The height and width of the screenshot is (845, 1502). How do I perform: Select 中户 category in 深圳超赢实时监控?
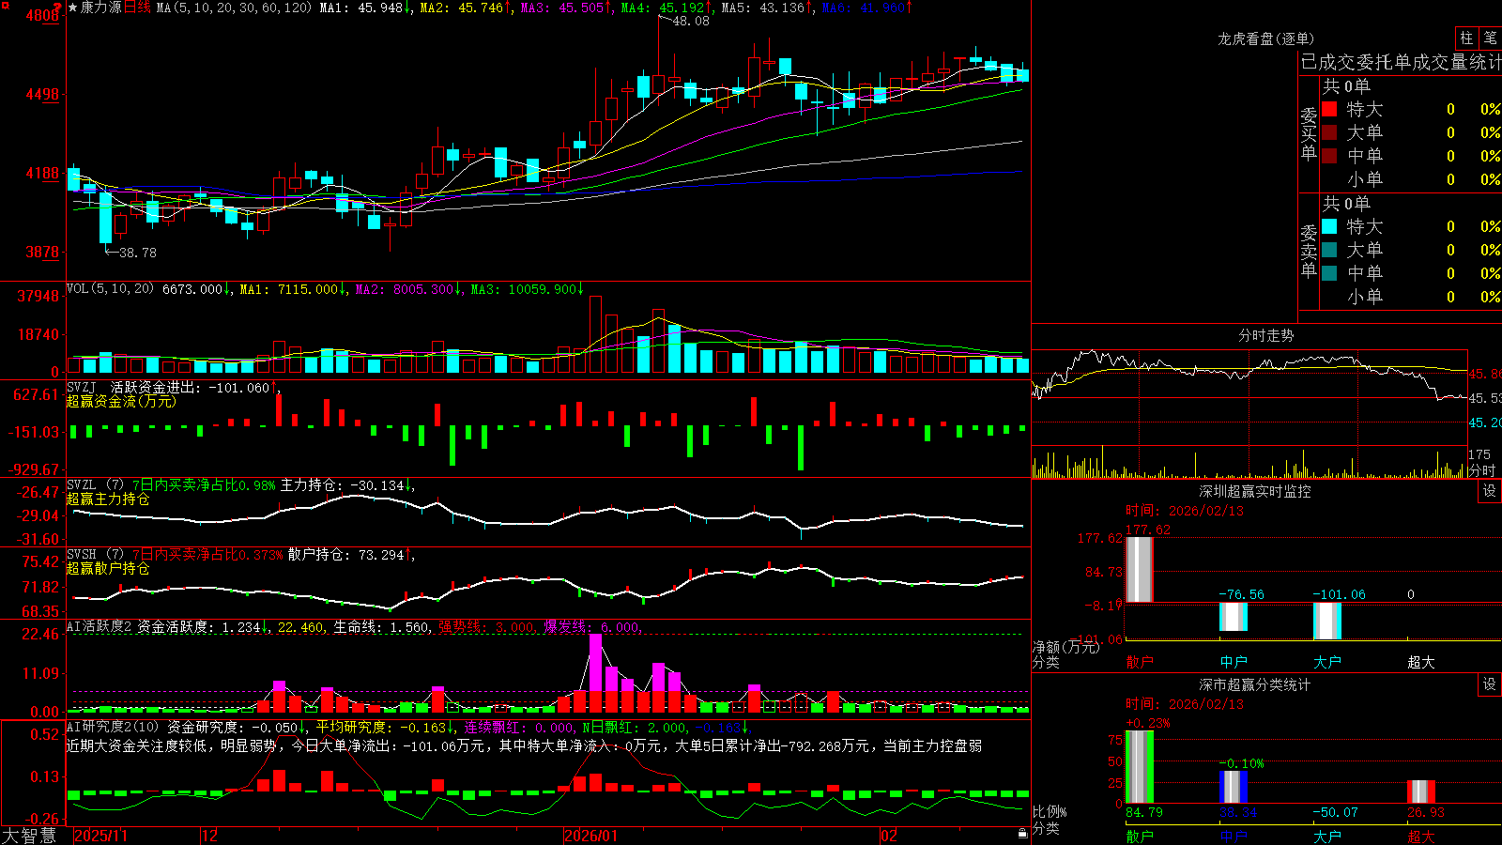(1234, 662)
